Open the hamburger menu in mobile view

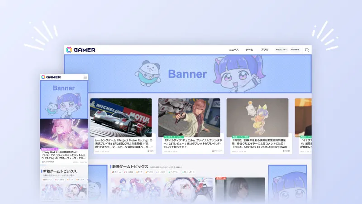click(x=85, y=77)
